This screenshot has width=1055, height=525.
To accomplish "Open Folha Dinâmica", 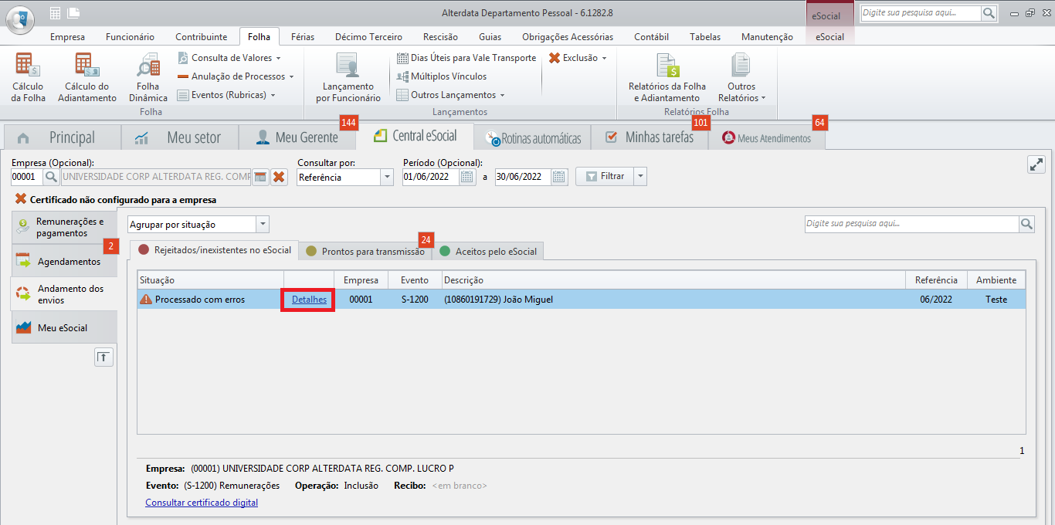I will point(148,77).
